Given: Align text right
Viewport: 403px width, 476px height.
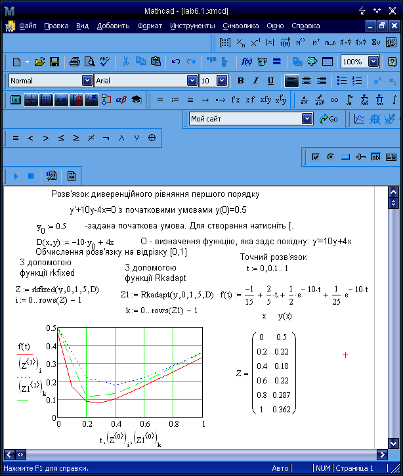Looking at the screenshot, I should pyautogui.click(x=322, y=81).
